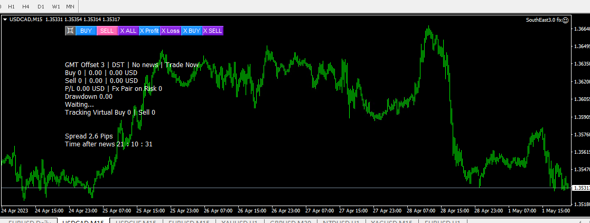Image resolution: width=590 pixels, height=223 pixels.
Task: Open the XAGUSD,M15 chart tab
Action: (x=391, y=221)
